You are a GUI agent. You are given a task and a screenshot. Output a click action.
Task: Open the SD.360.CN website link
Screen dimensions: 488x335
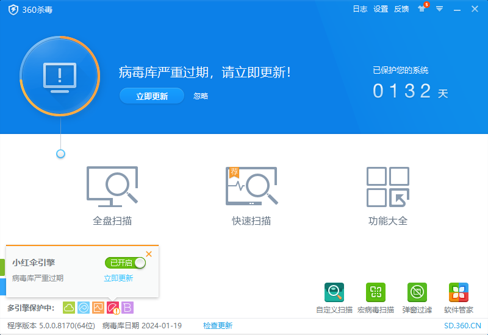(x=462, y=326)
